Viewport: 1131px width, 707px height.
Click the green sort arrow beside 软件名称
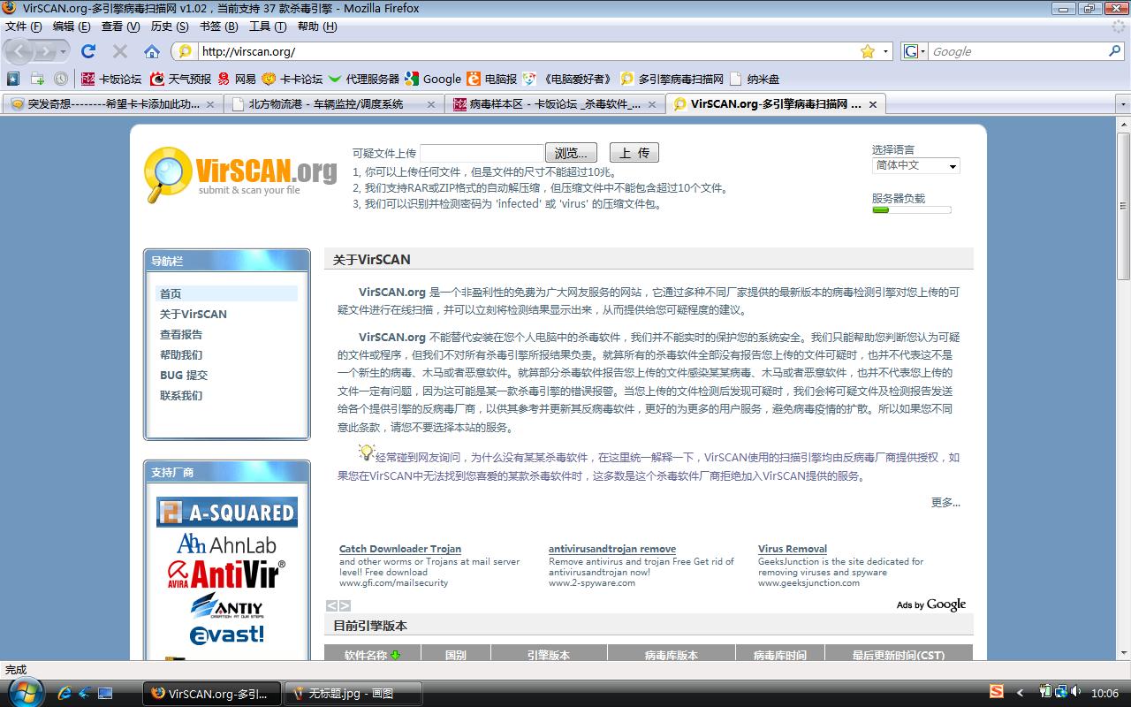coord(395,655)
